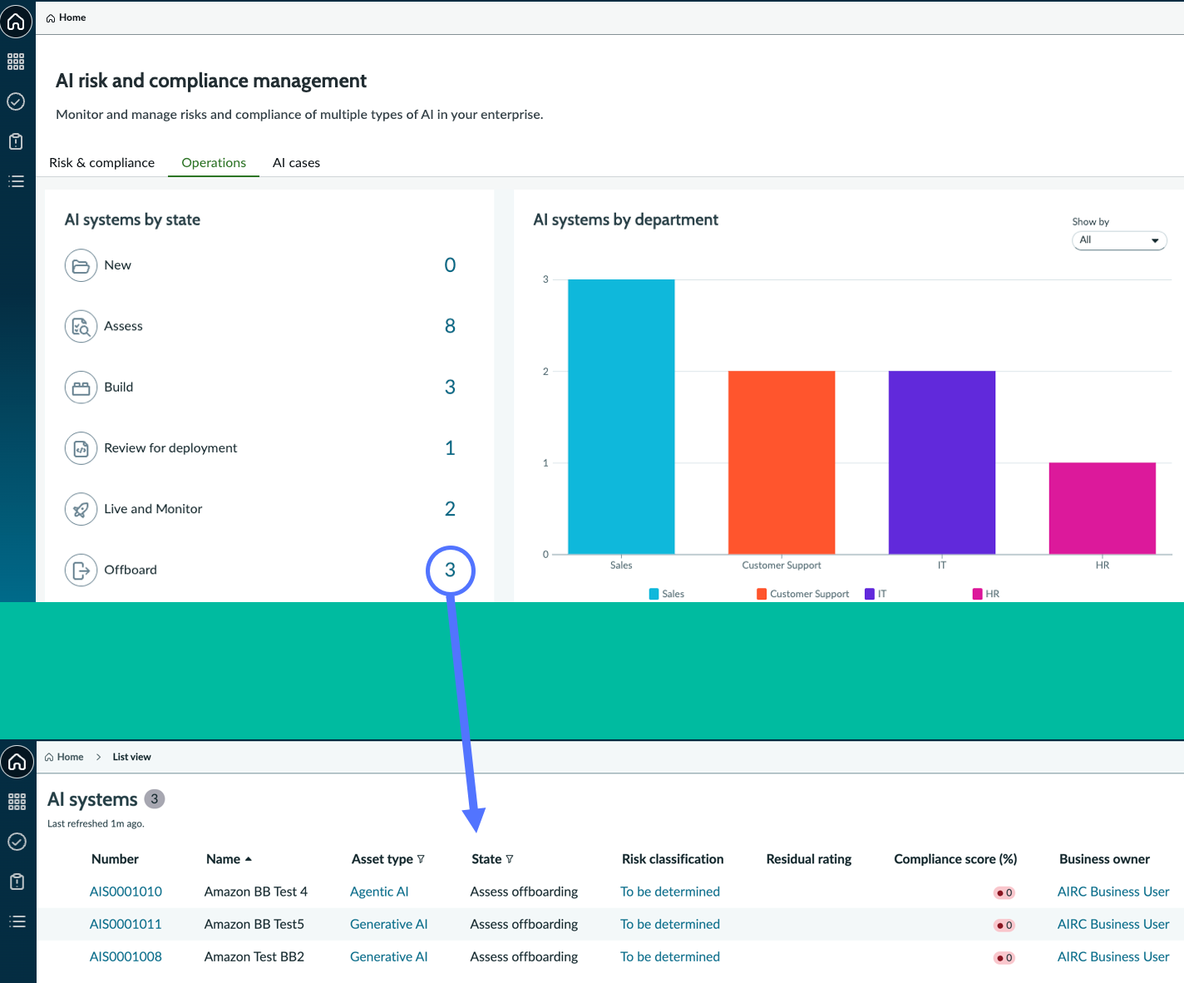Click To be determined for AIS0001010
Image resolution: width=1184 pixels, height=983 pixels.
pos(670,892)
